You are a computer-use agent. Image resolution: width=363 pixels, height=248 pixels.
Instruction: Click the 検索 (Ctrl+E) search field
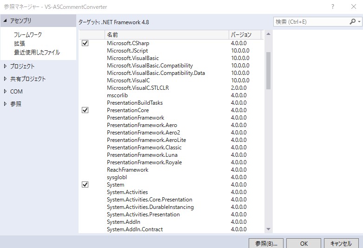[x=311, y=22]
